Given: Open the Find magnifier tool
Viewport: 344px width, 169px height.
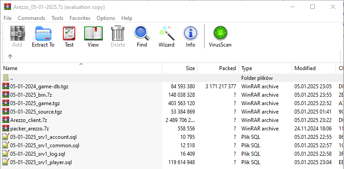Looking at the screenshot, I should (x=142, y=33).
